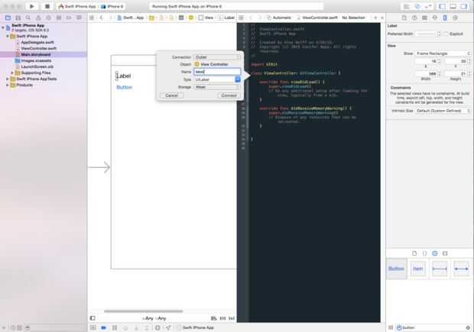
Task: Close the assistant editor pane
Action: [382, 18]
